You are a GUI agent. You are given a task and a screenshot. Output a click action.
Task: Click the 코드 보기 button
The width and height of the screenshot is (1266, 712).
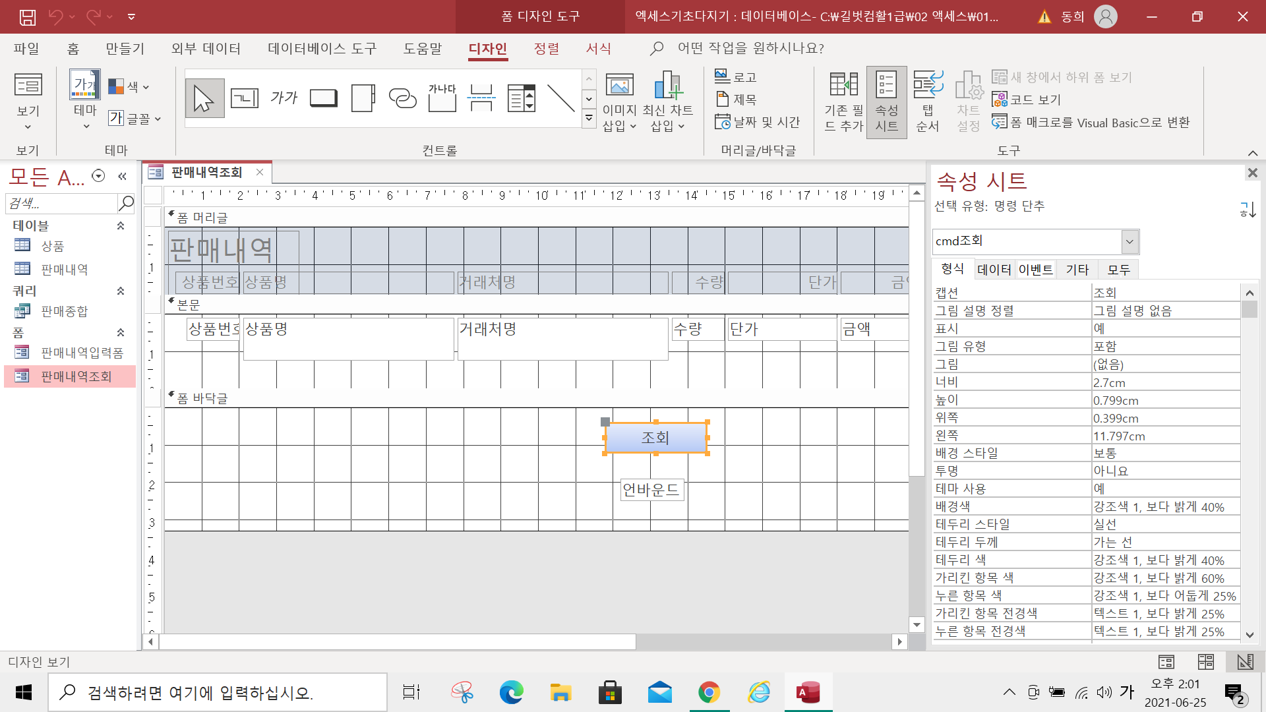coord(1027,100)
